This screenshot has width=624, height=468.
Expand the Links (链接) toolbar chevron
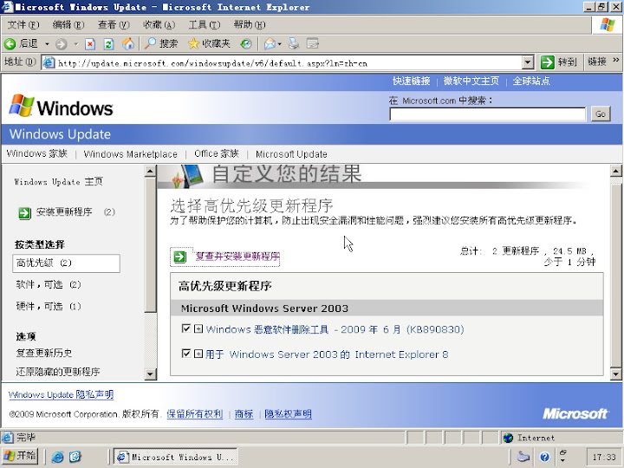[x=616, y=61]
